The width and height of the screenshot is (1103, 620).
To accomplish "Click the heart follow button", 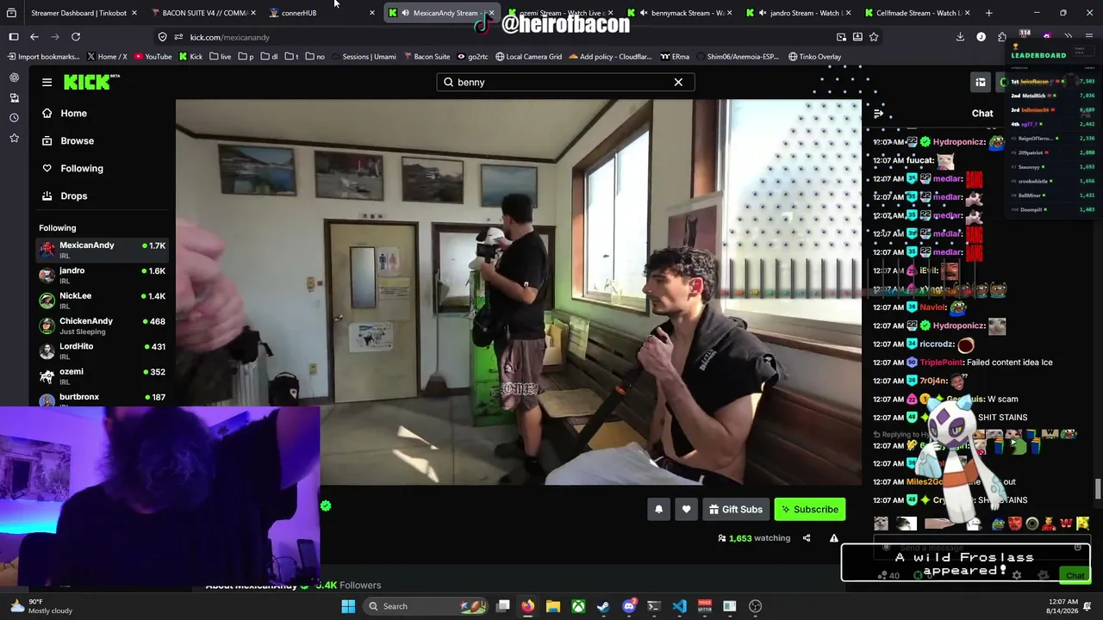I will pos(686,509).
